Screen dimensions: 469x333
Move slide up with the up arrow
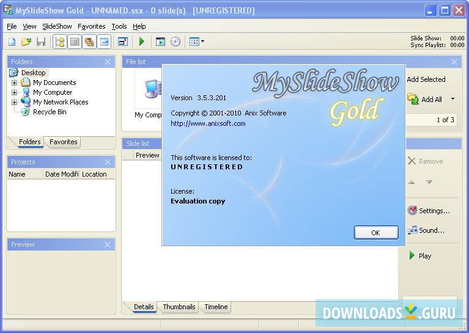pyautogui.click(x=412, y=182)
